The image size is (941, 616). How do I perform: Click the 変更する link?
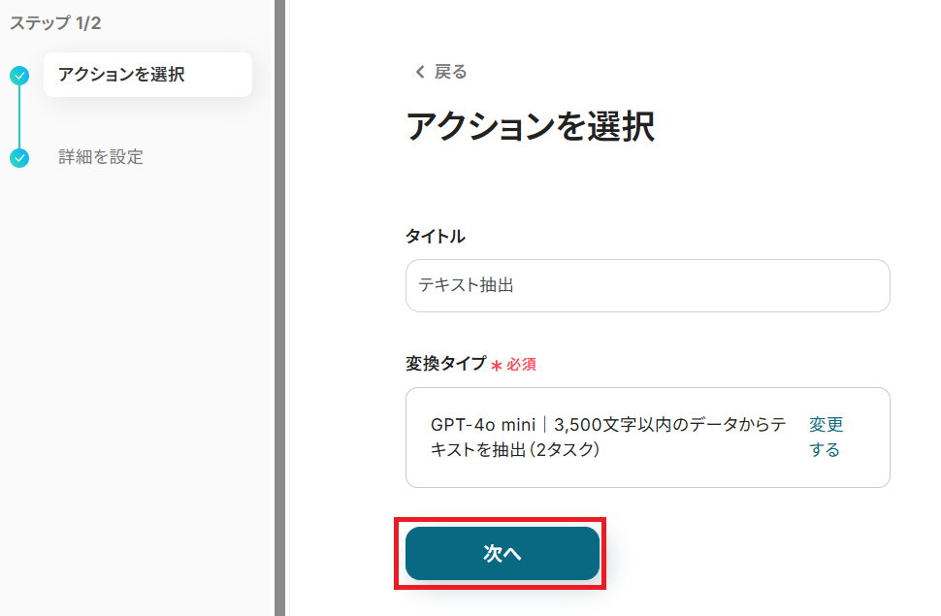(x=826, y=438)
